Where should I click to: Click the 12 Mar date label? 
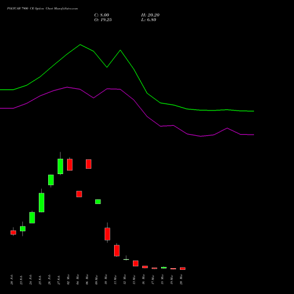point(125,280)
